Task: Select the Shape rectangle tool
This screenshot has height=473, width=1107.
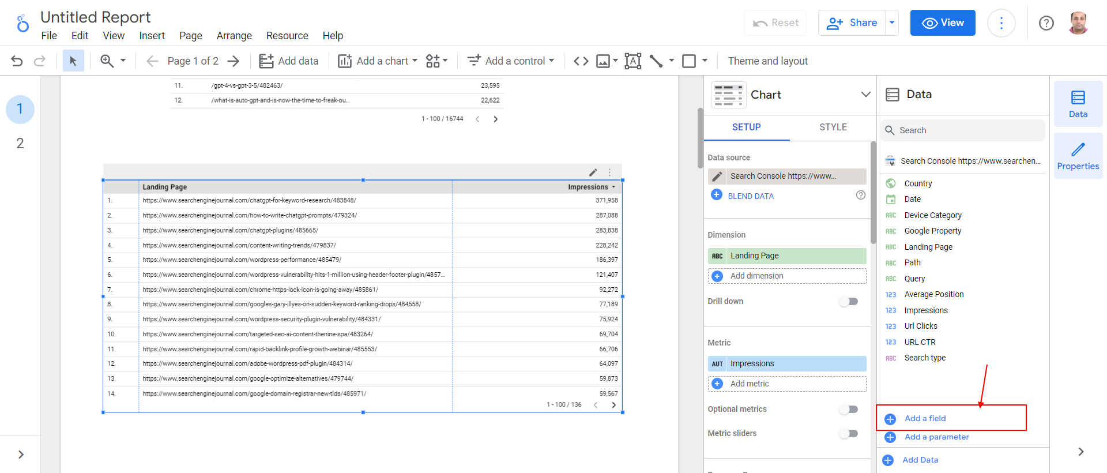Action: [689, 61]
